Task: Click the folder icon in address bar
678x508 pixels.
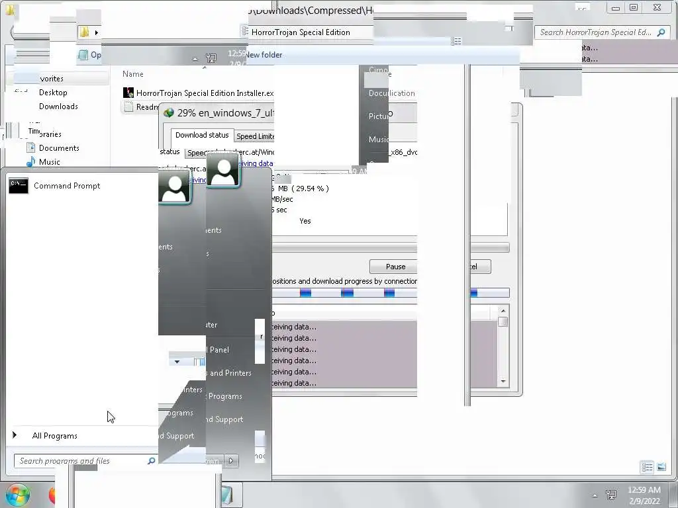Action: coord(84,32)
